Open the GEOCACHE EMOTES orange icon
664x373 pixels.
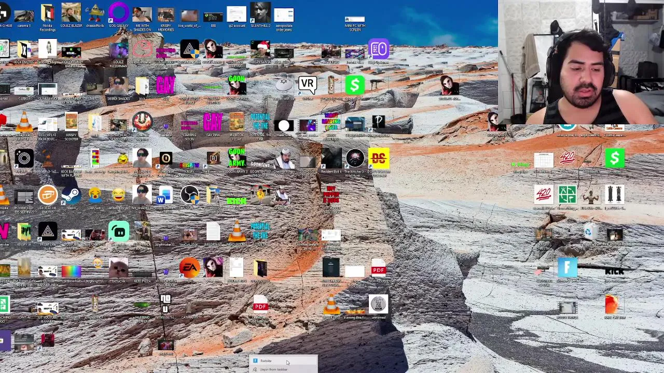pyautogui.click(x=47, y=195)
